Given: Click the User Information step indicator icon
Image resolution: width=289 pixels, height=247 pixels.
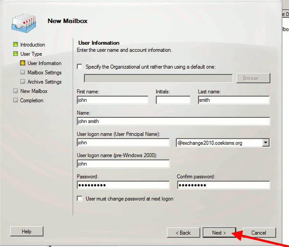Looking at the screenshot, I should point(23,63).
